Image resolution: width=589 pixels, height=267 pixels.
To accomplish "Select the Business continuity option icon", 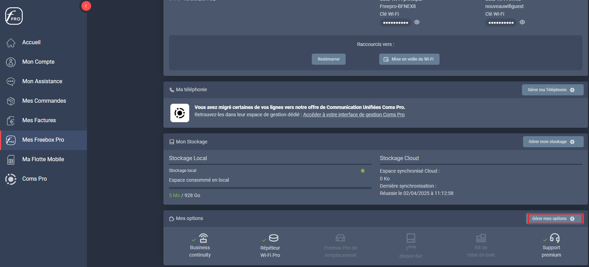I will (203, 238).
